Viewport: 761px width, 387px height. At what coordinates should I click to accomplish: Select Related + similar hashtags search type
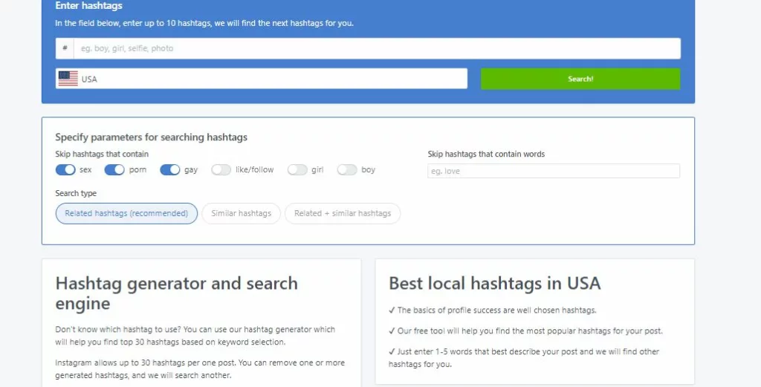(x=343, y=213)
